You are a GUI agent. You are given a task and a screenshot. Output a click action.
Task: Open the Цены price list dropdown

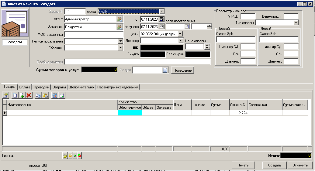point(180,34)
